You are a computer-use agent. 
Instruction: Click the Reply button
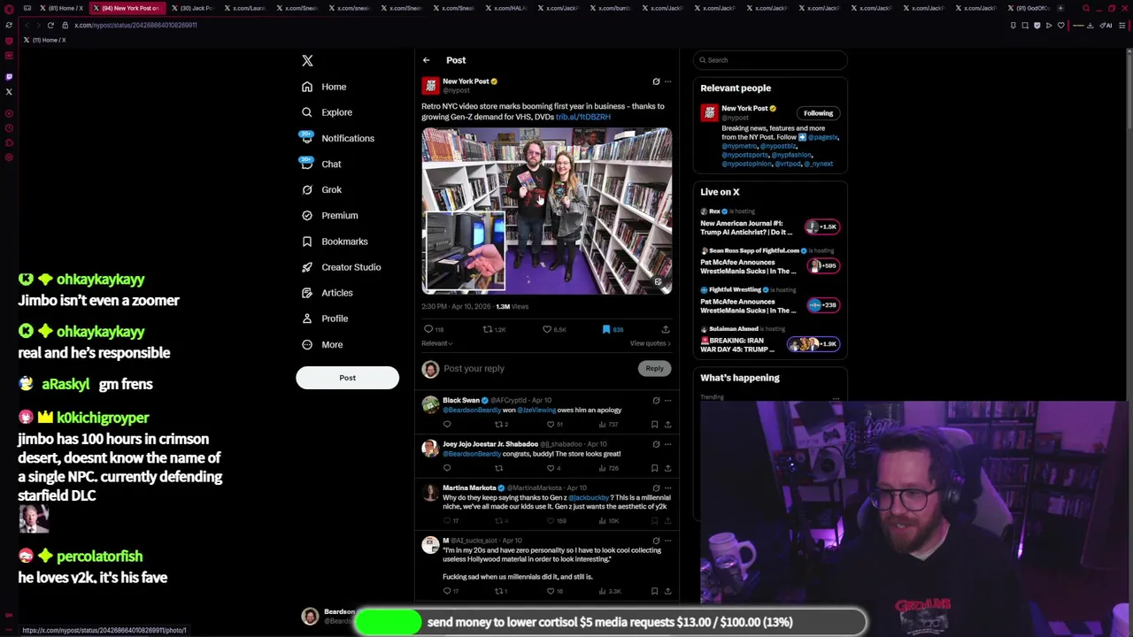(x=654, y=368)
